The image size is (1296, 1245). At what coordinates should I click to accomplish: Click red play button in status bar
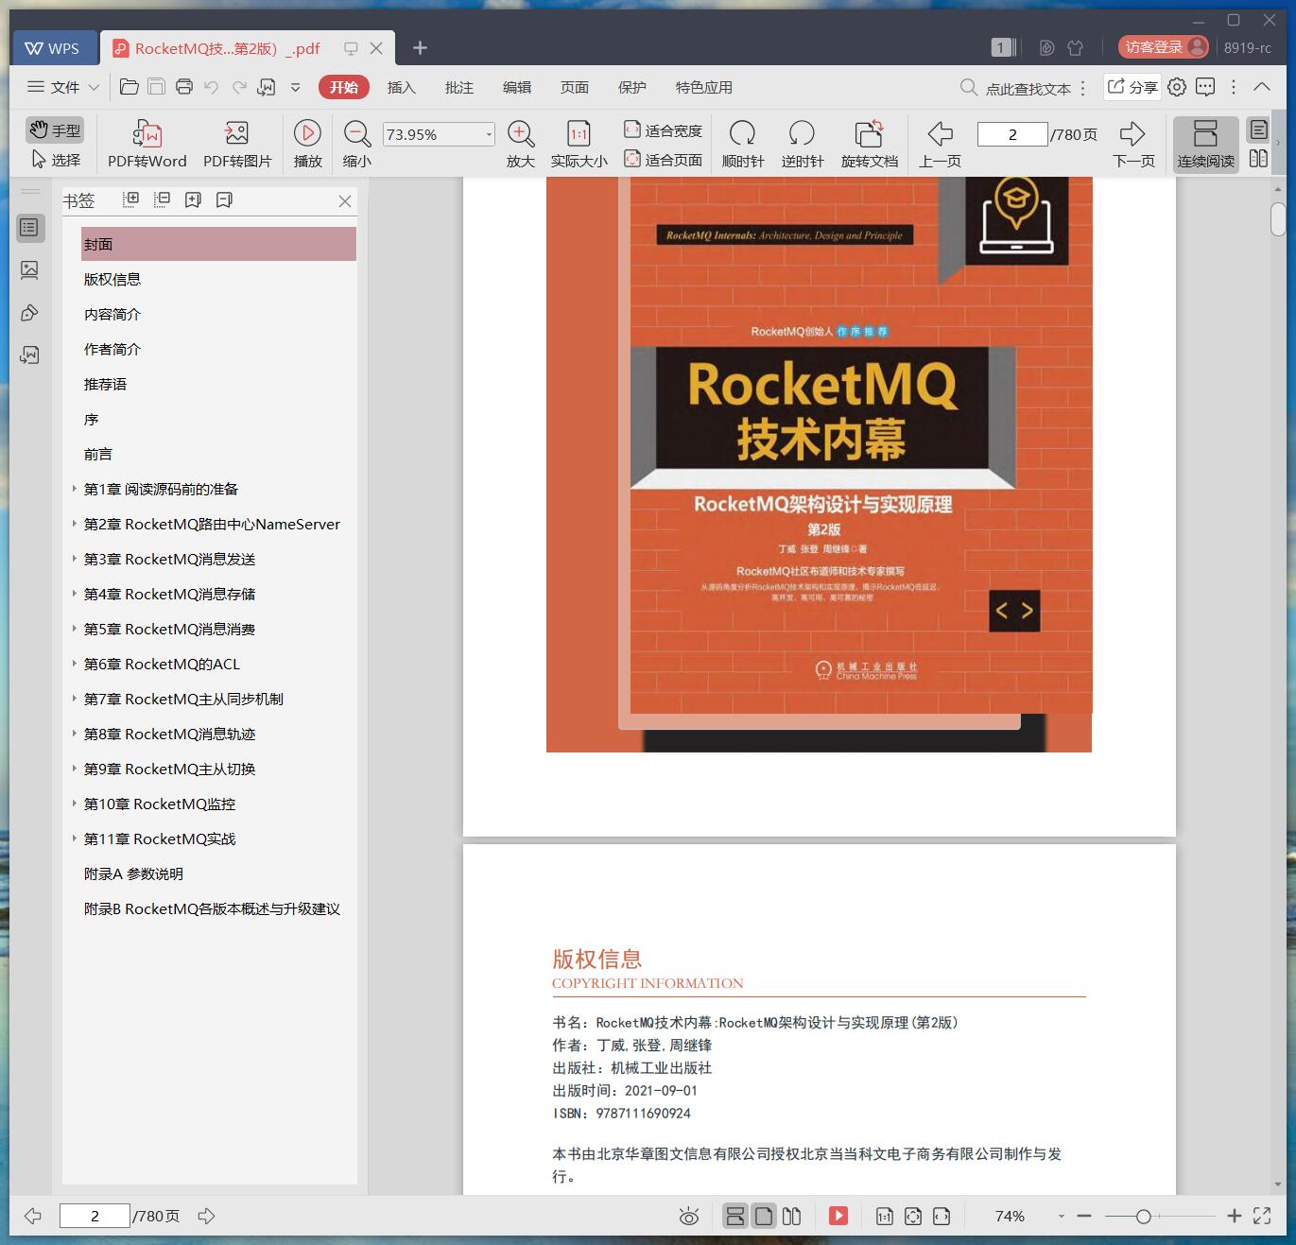[x=838, y=1216]
